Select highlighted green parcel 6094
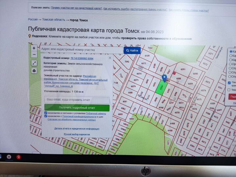The height and width of the screenshot is (177, 236). point(162,88)
